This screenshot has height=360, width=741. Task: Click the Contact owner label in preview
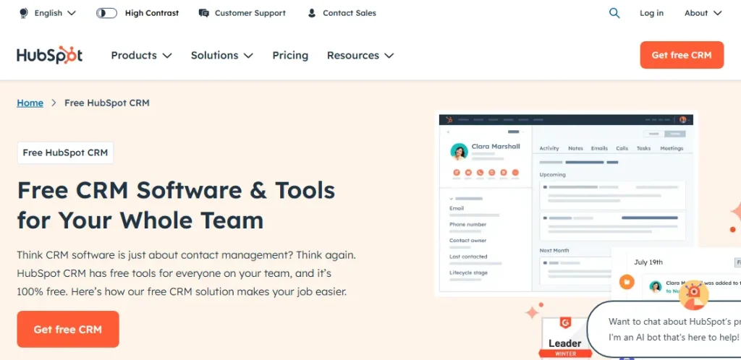pyautogui.click(x=468, y=241)
